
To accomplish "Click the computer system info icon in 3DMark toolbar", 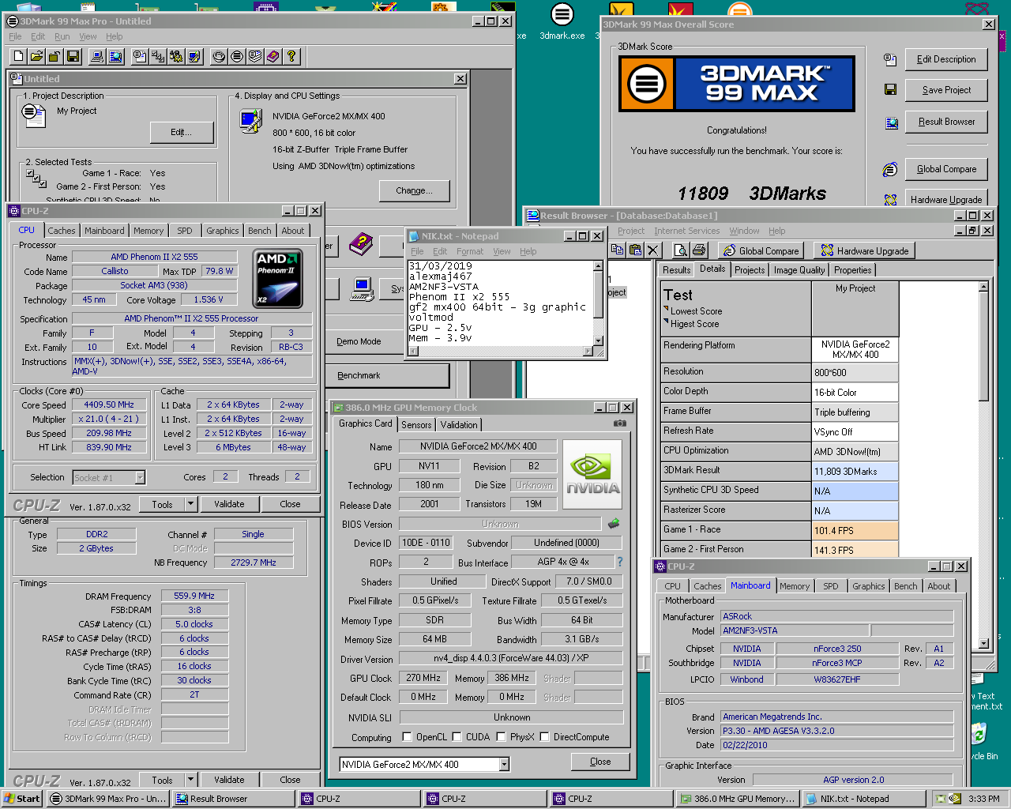I will (97, 56).
